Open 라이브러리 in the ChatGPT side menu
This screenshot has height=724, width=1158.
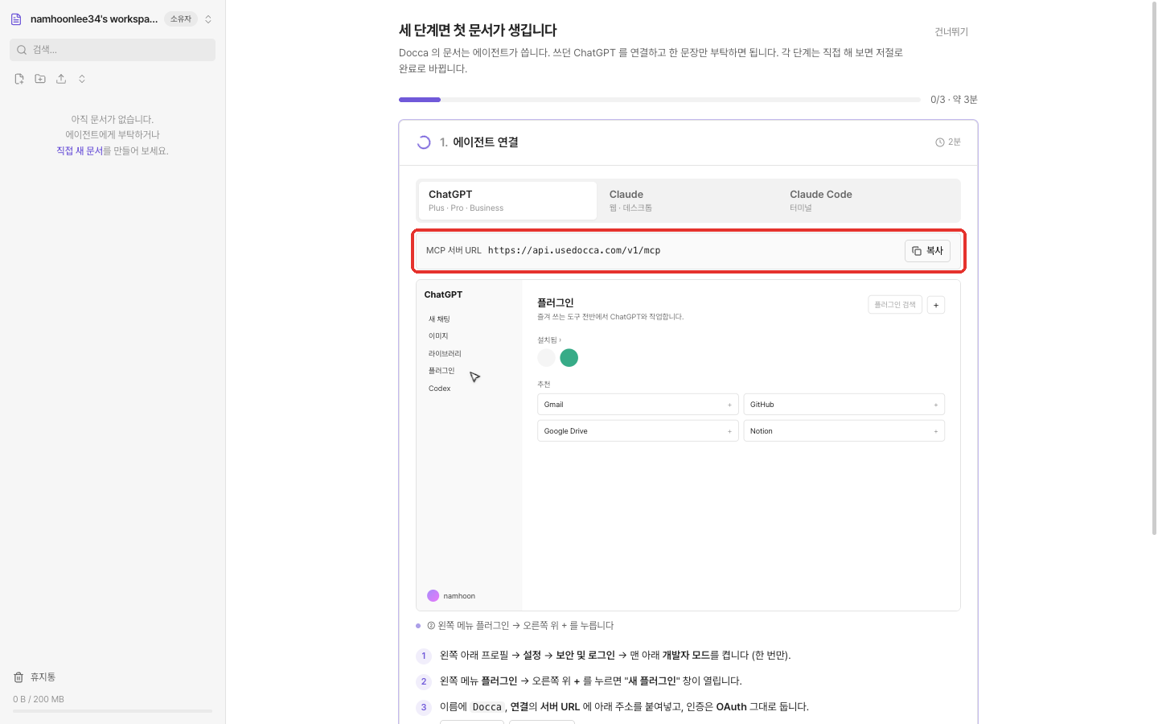tap(445, 354)
